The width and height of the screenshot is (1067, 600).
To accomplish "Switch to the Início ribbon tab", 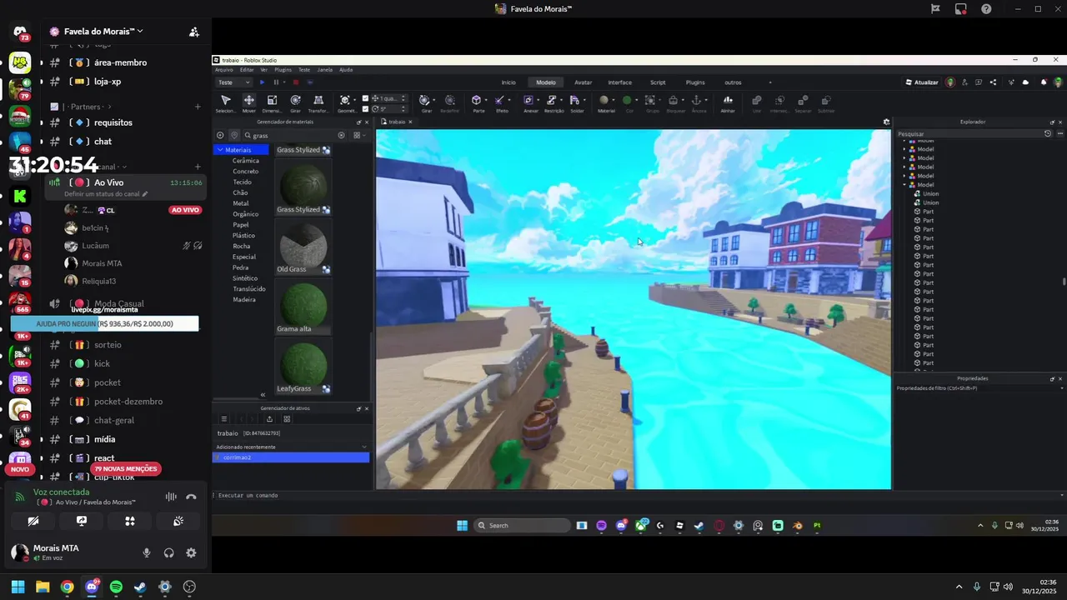I will [508, 82].
